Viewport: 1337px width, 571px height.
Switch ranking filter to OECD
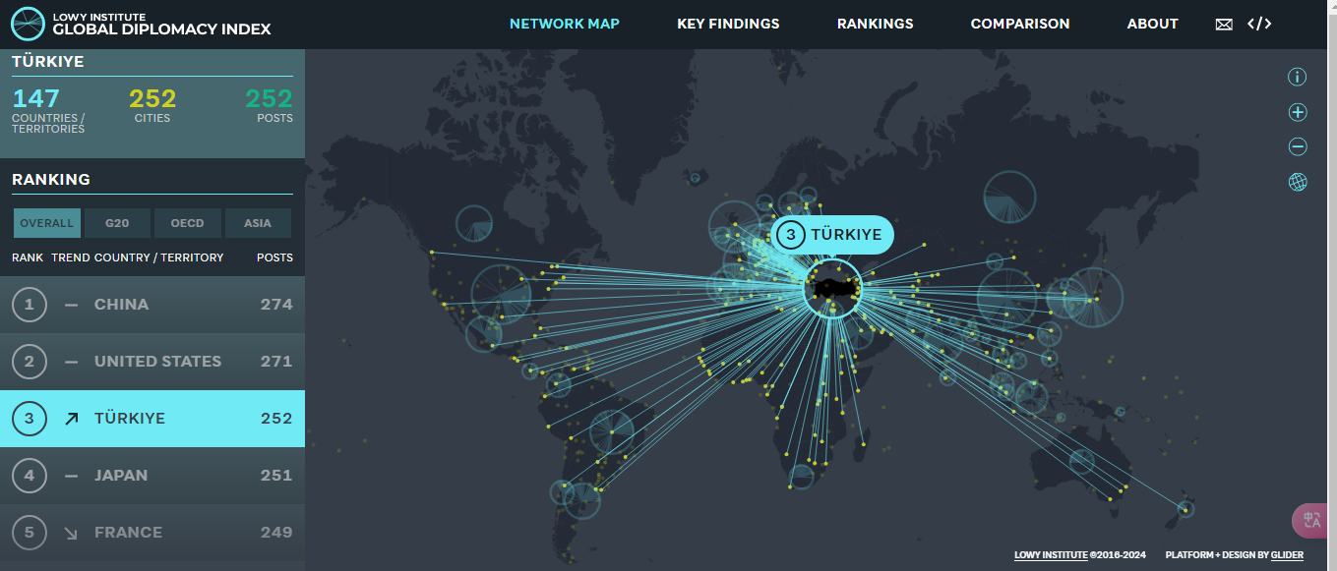(x=187, y=223)
